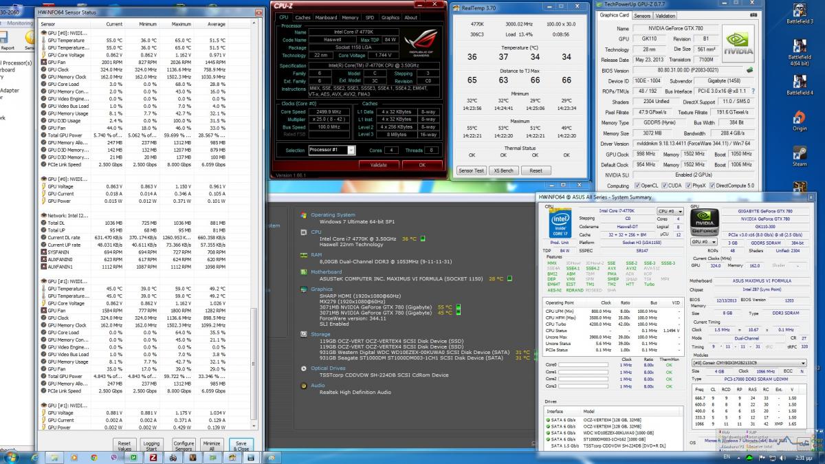This screenshot has width=825, height=464.
Task: Click the Save & Close button
Action: tap(240, 444)
